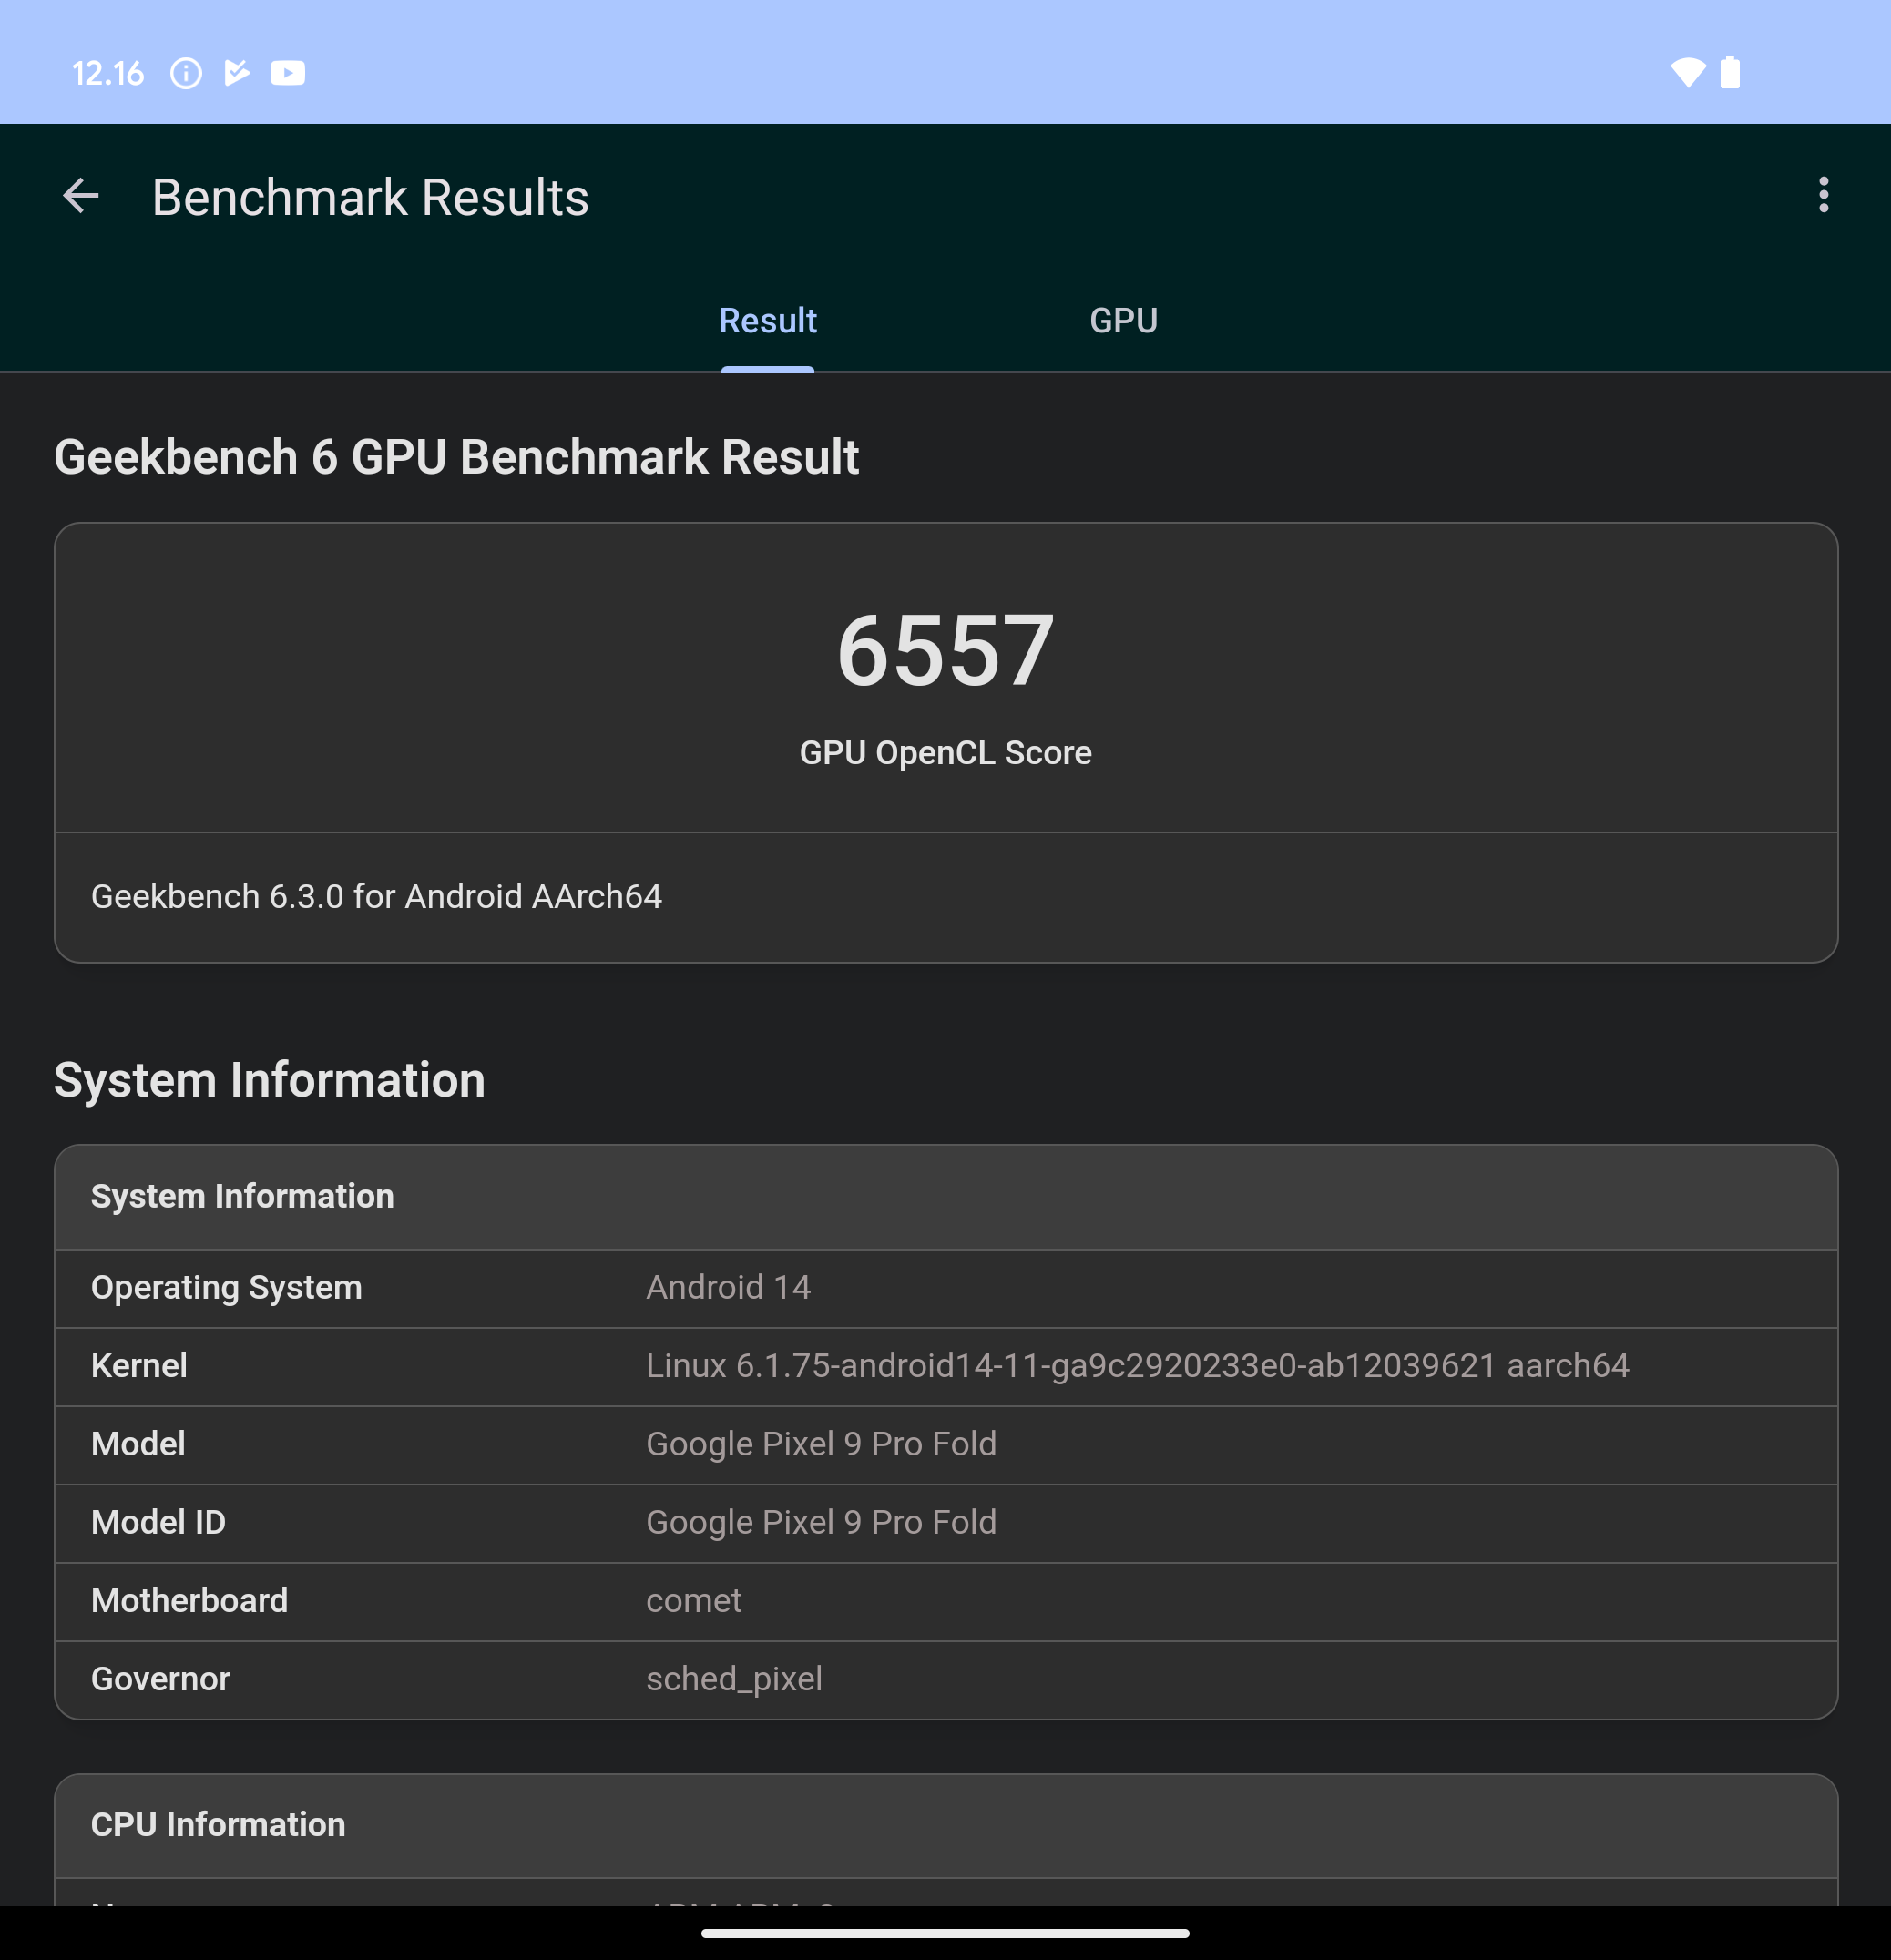This screenshot has width=1891, height=1960.
Task: Tap the YouTube notification icon
Action: 288,73
